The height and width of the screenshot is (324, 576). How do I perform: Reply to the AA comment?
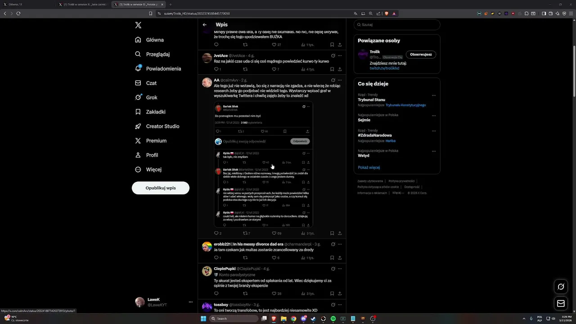[x=217, y=233]
